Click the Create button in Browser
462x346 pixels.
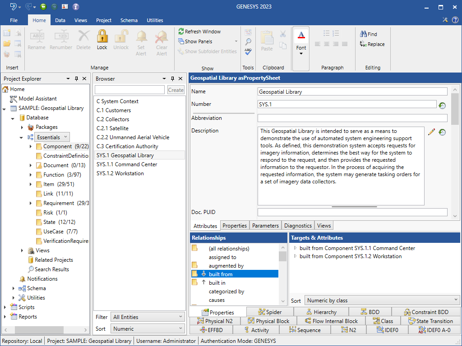point(176,90)
